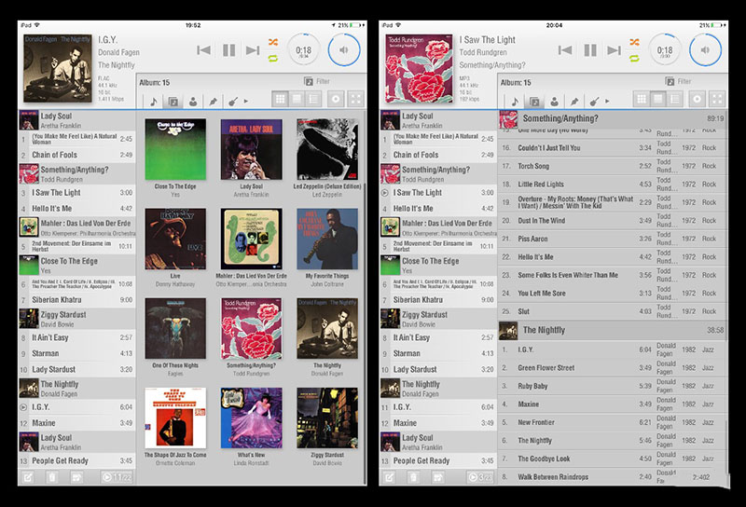Image resolution: width=746 pixels, height=507 pixels.
Task: Click the 0:18 progress dial beside I.G.Y.
Action: coord(303,50)
